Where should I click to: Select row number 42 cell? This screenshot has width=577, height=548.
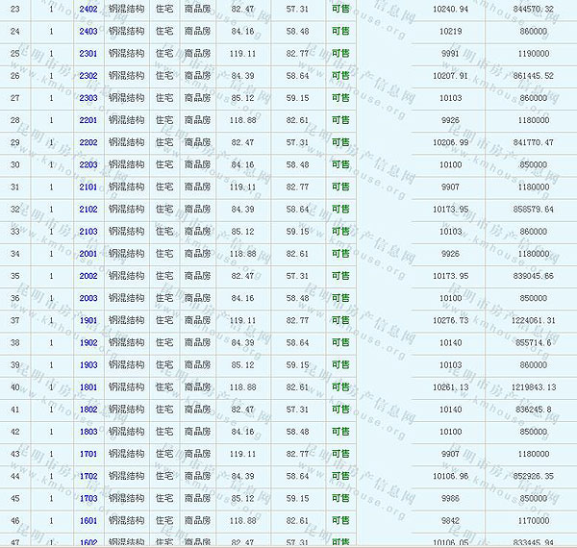15,432
